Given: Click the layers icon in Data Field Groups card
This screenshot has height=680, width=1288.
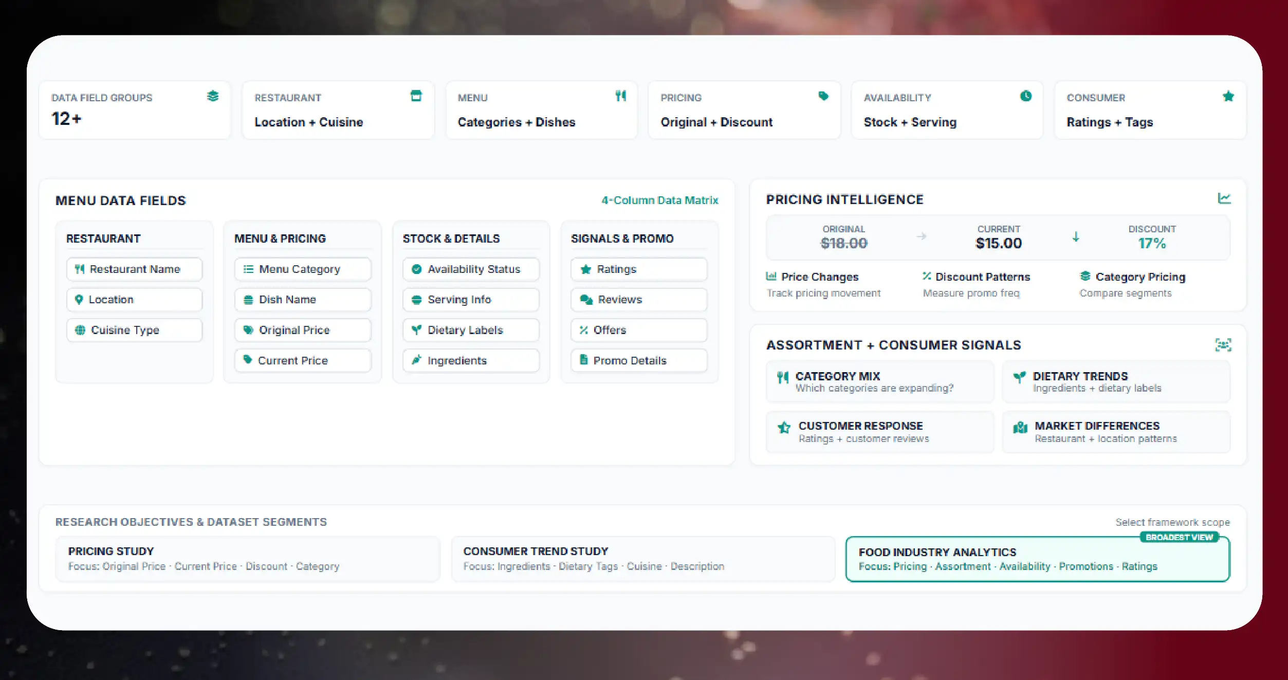Looking at the screenshot, I should 213,96.
